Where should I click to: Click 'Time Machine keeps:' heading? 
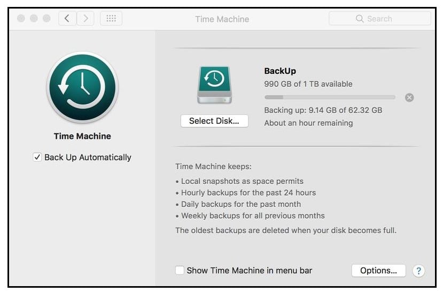[x=213, y=167]
